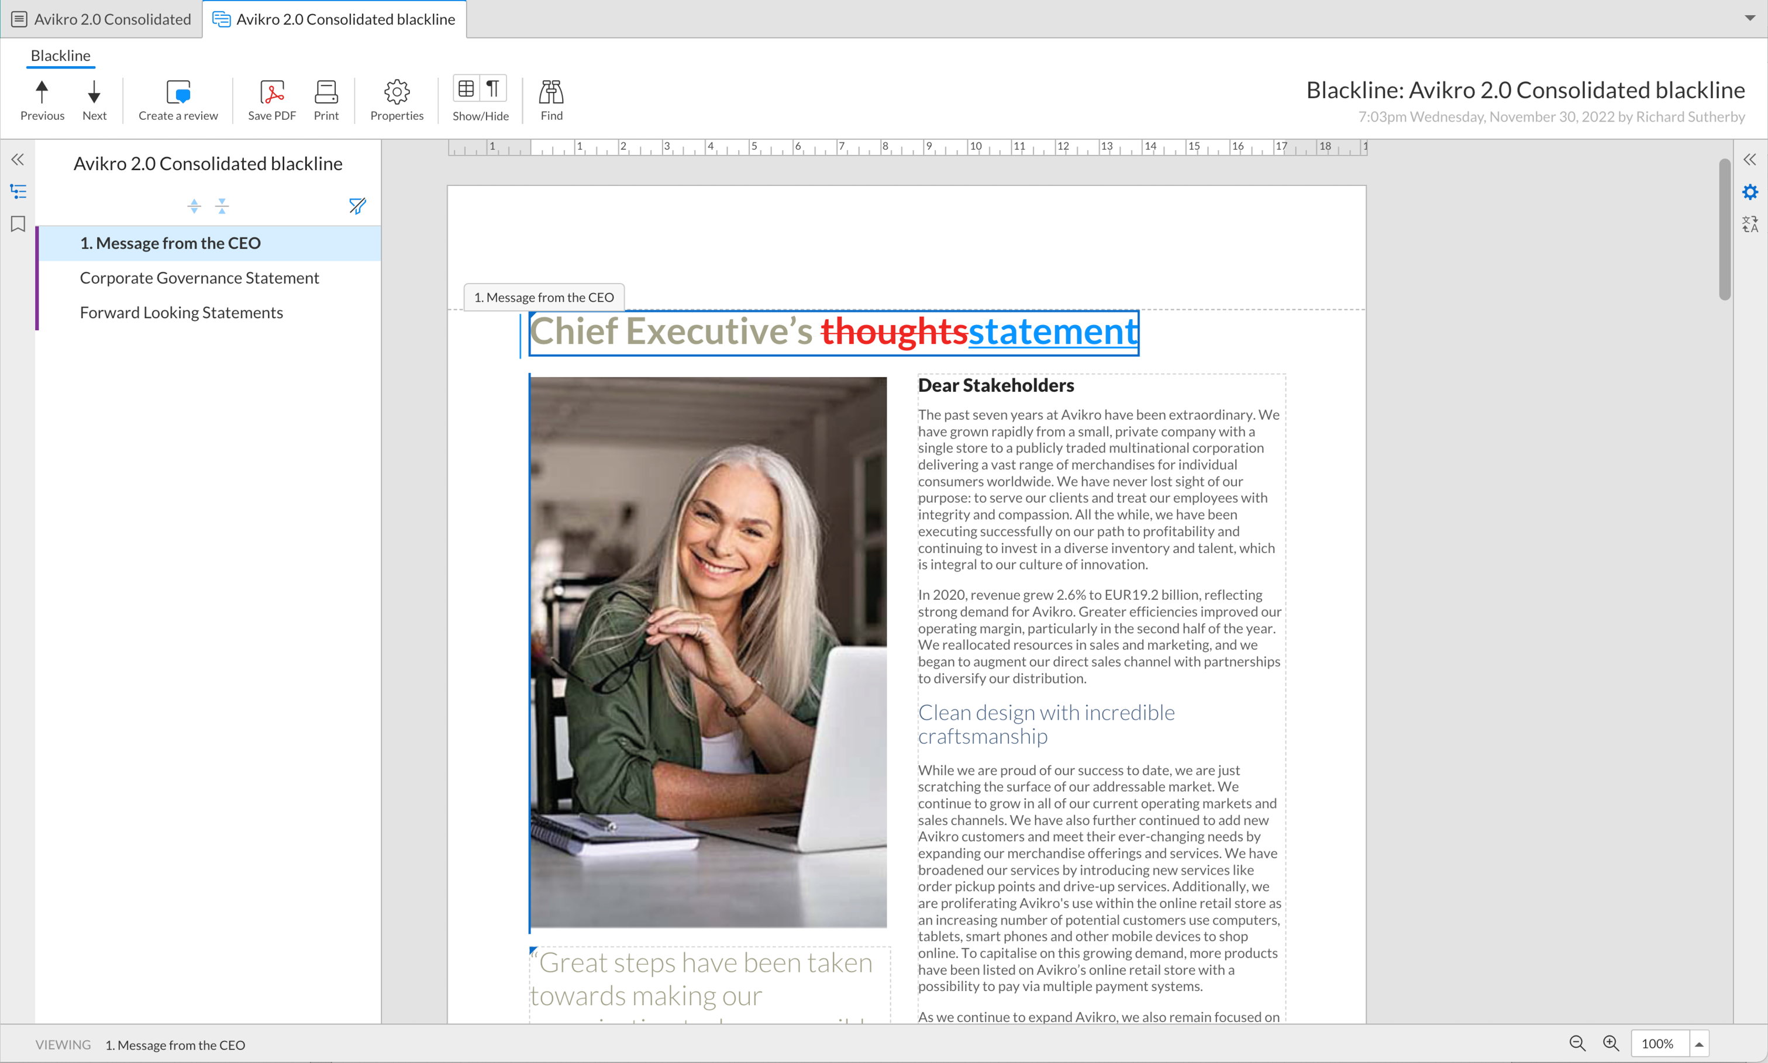
Task: Click Clean design with incredible craftsmanship heading
Action: tap(1046, 724)
